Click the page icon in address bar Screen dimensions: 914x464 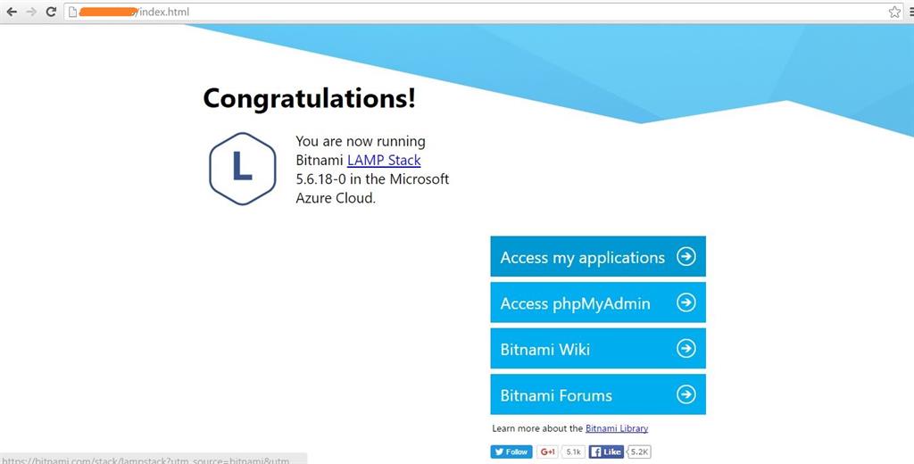(73, 12)
